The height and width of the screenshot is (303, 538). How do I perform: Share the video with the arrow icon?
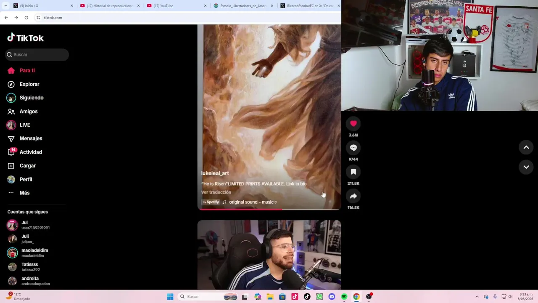353,196
